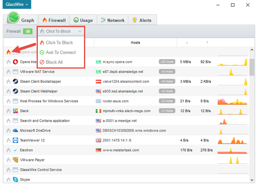Expand the +22 more hosts for Opera
The height and width of the screenshot is (186, 258).
coord(167,62)
